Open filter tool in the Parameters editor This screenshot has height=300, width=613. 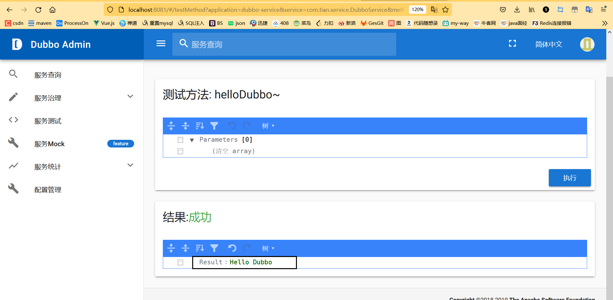[x=214, y=126]
